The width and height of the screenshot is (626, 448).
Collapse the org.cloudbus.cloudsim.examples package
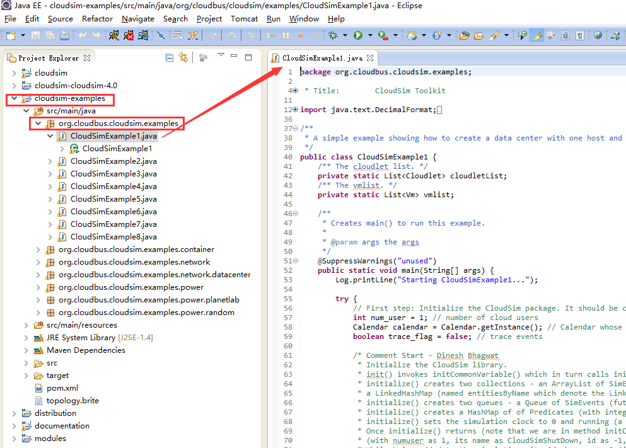coord(38,123)
